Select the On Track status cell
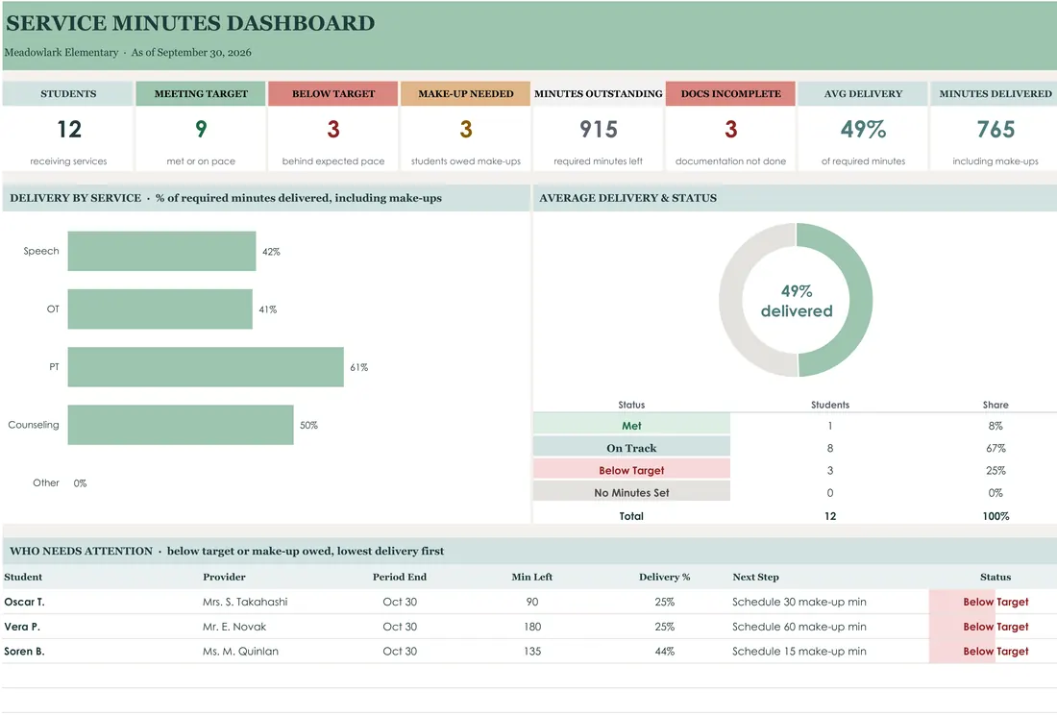This screenshot has width=1057, height=716. 631,448
